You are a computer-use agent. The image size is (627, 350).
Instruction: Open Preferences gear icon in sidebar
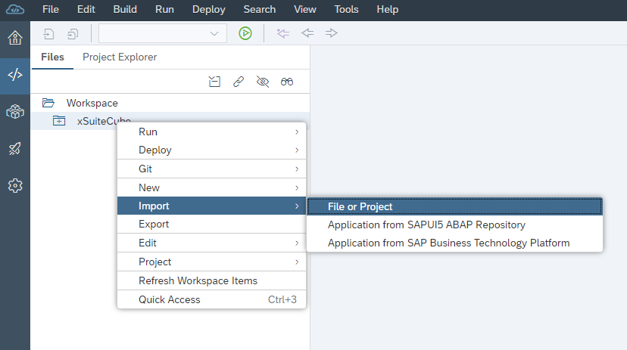point(15,185)
